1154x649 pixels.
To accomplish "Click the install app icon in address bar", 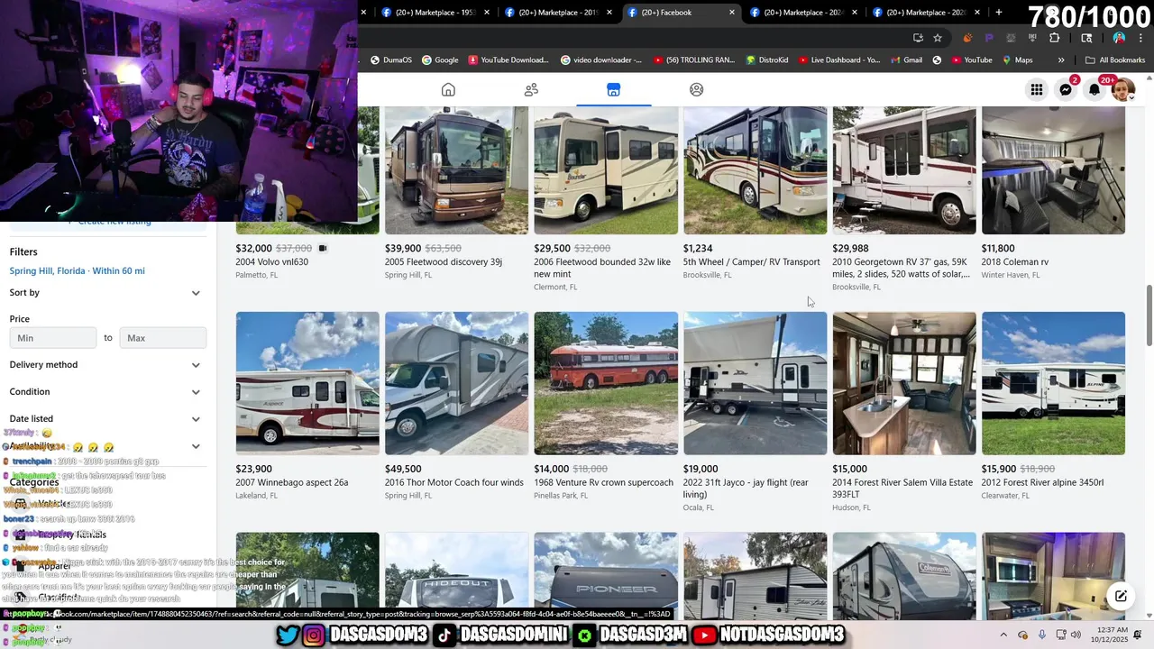I will click(x=918, y=38).
